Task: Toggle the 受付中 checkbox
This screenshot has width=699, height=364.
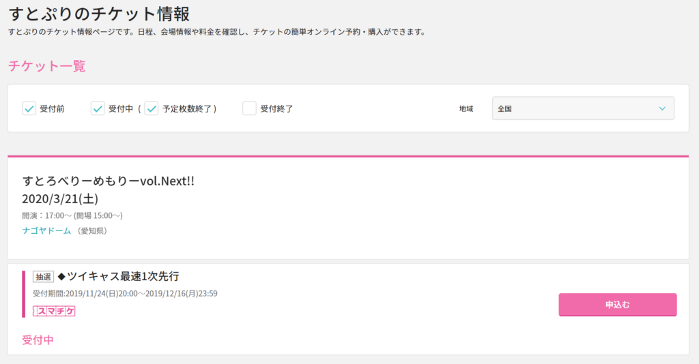Action: tap(98, 108)
